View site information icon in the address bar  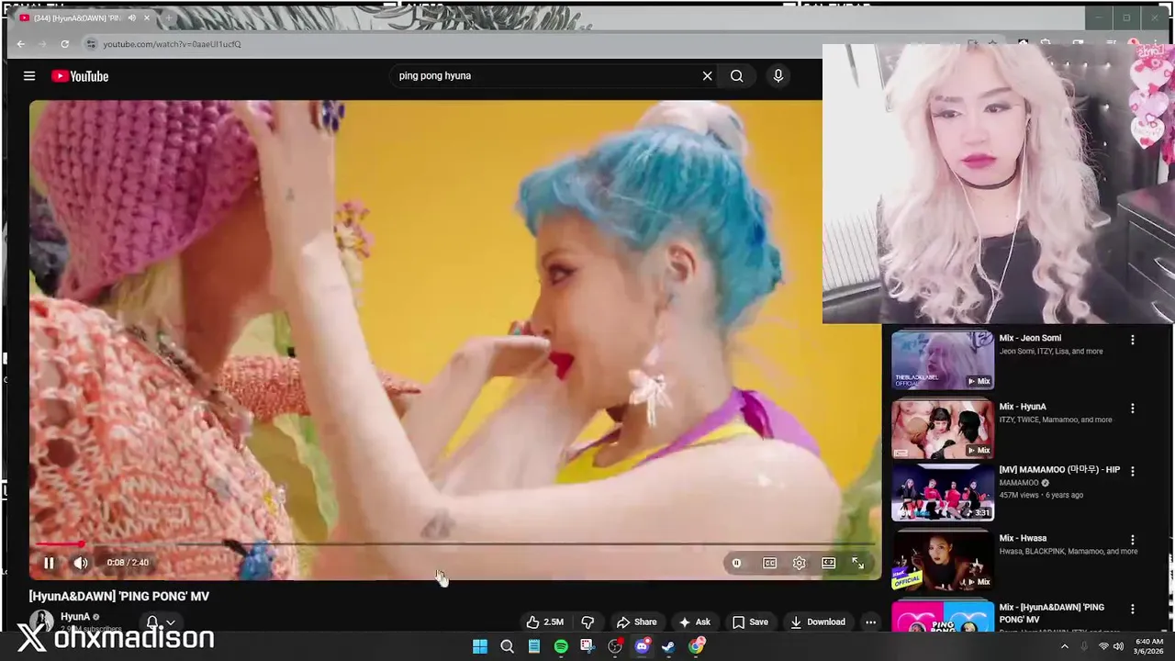pos(90,44)
